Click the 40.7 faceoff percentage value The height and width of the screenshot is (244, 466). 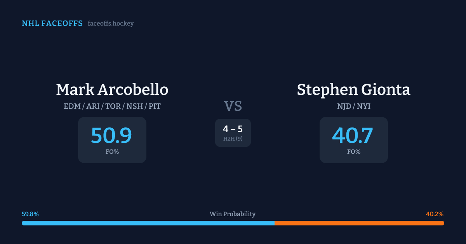[353, 136]
